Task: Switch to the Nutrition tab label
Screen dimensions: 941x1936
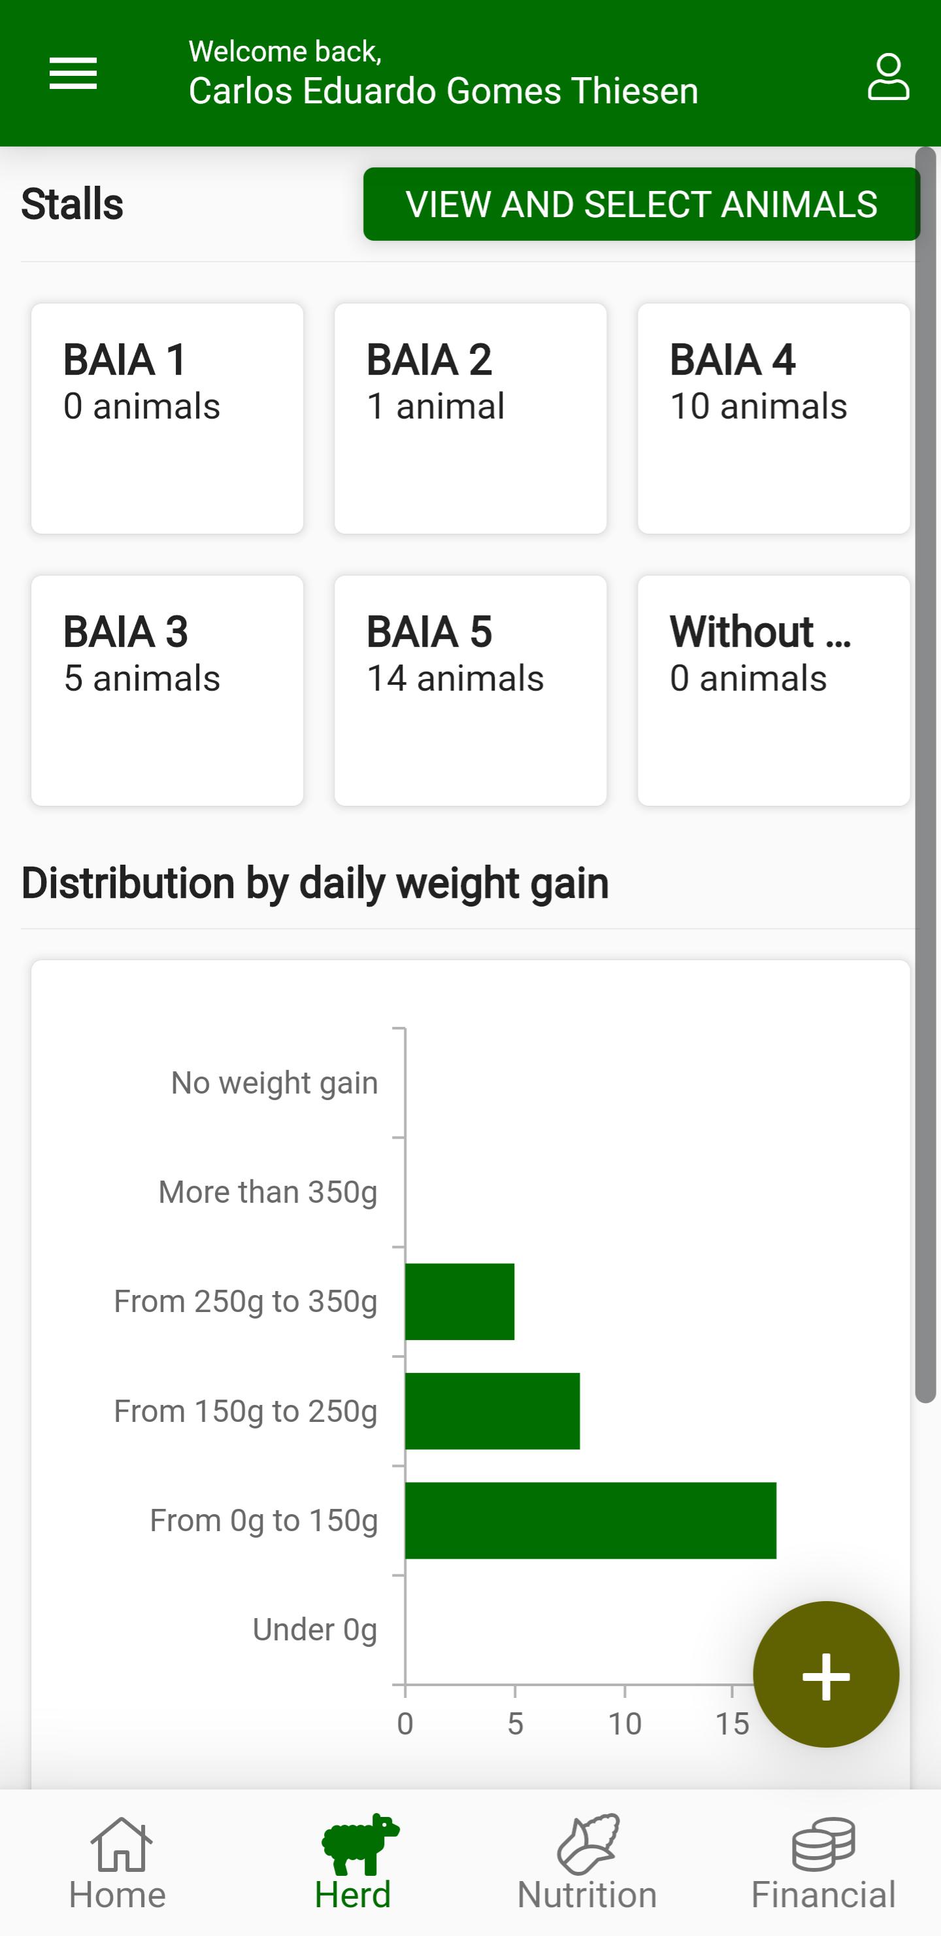Action: point(587,1895)
